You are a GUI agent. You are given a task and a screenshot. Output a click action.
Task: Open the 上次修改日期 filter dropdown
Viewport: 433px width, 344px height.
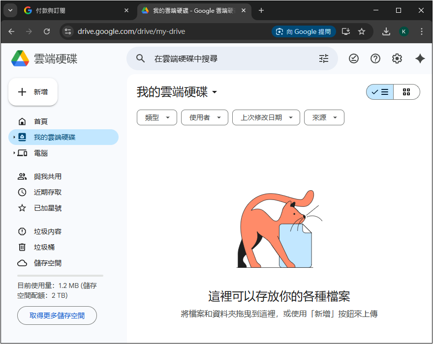[x=266, y=117]
